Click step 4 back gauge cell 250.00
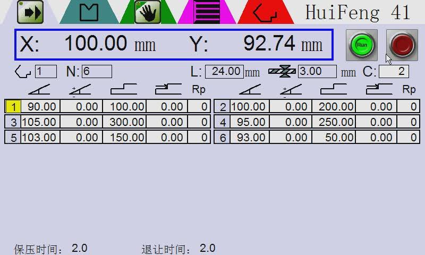 tap(334, 122)
